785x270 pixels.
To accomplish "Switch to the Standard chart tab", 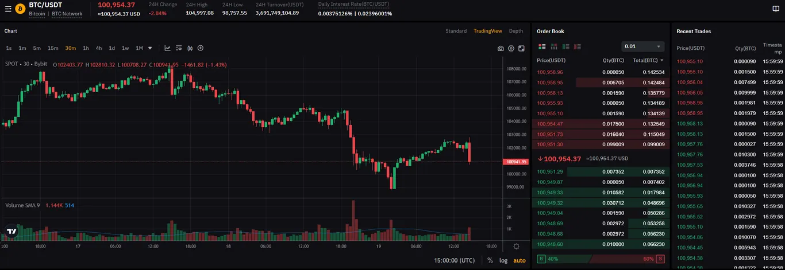I will click(456, 31).
